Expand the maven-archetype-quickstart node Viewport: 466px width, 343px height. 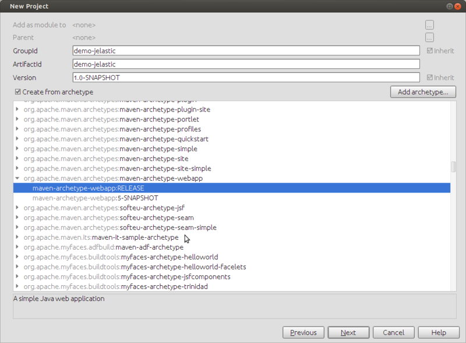[x=17, y=139]
